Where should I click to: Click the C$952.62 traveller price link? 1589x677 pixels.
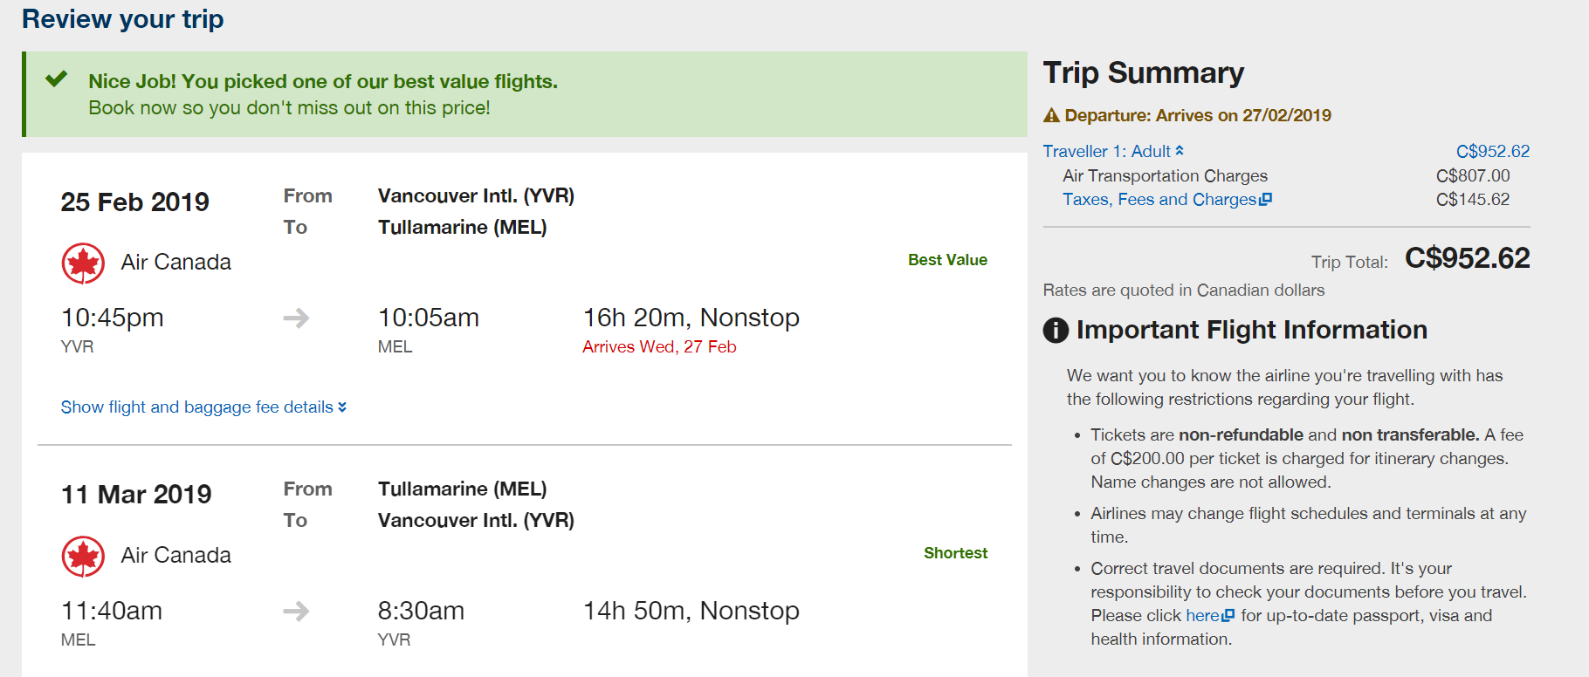coord(1493,151)
